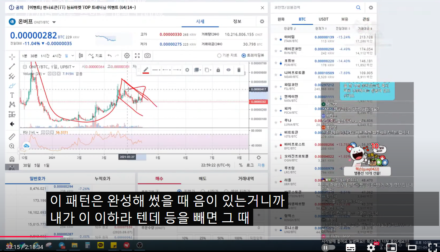This screenshot has height=252, width=440.
Task: Select the forecast and measurement tool
Action: 12,114
